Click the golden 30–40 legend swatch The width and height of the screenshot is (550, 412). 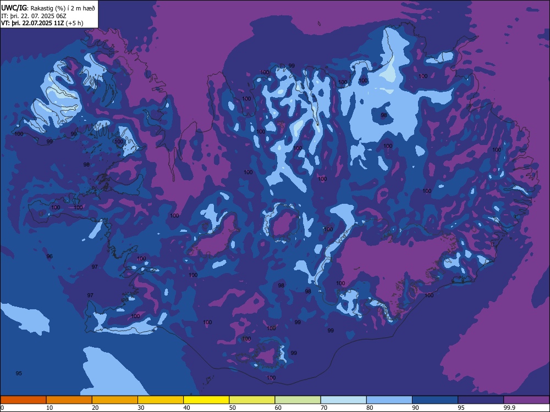coord(161,400)
